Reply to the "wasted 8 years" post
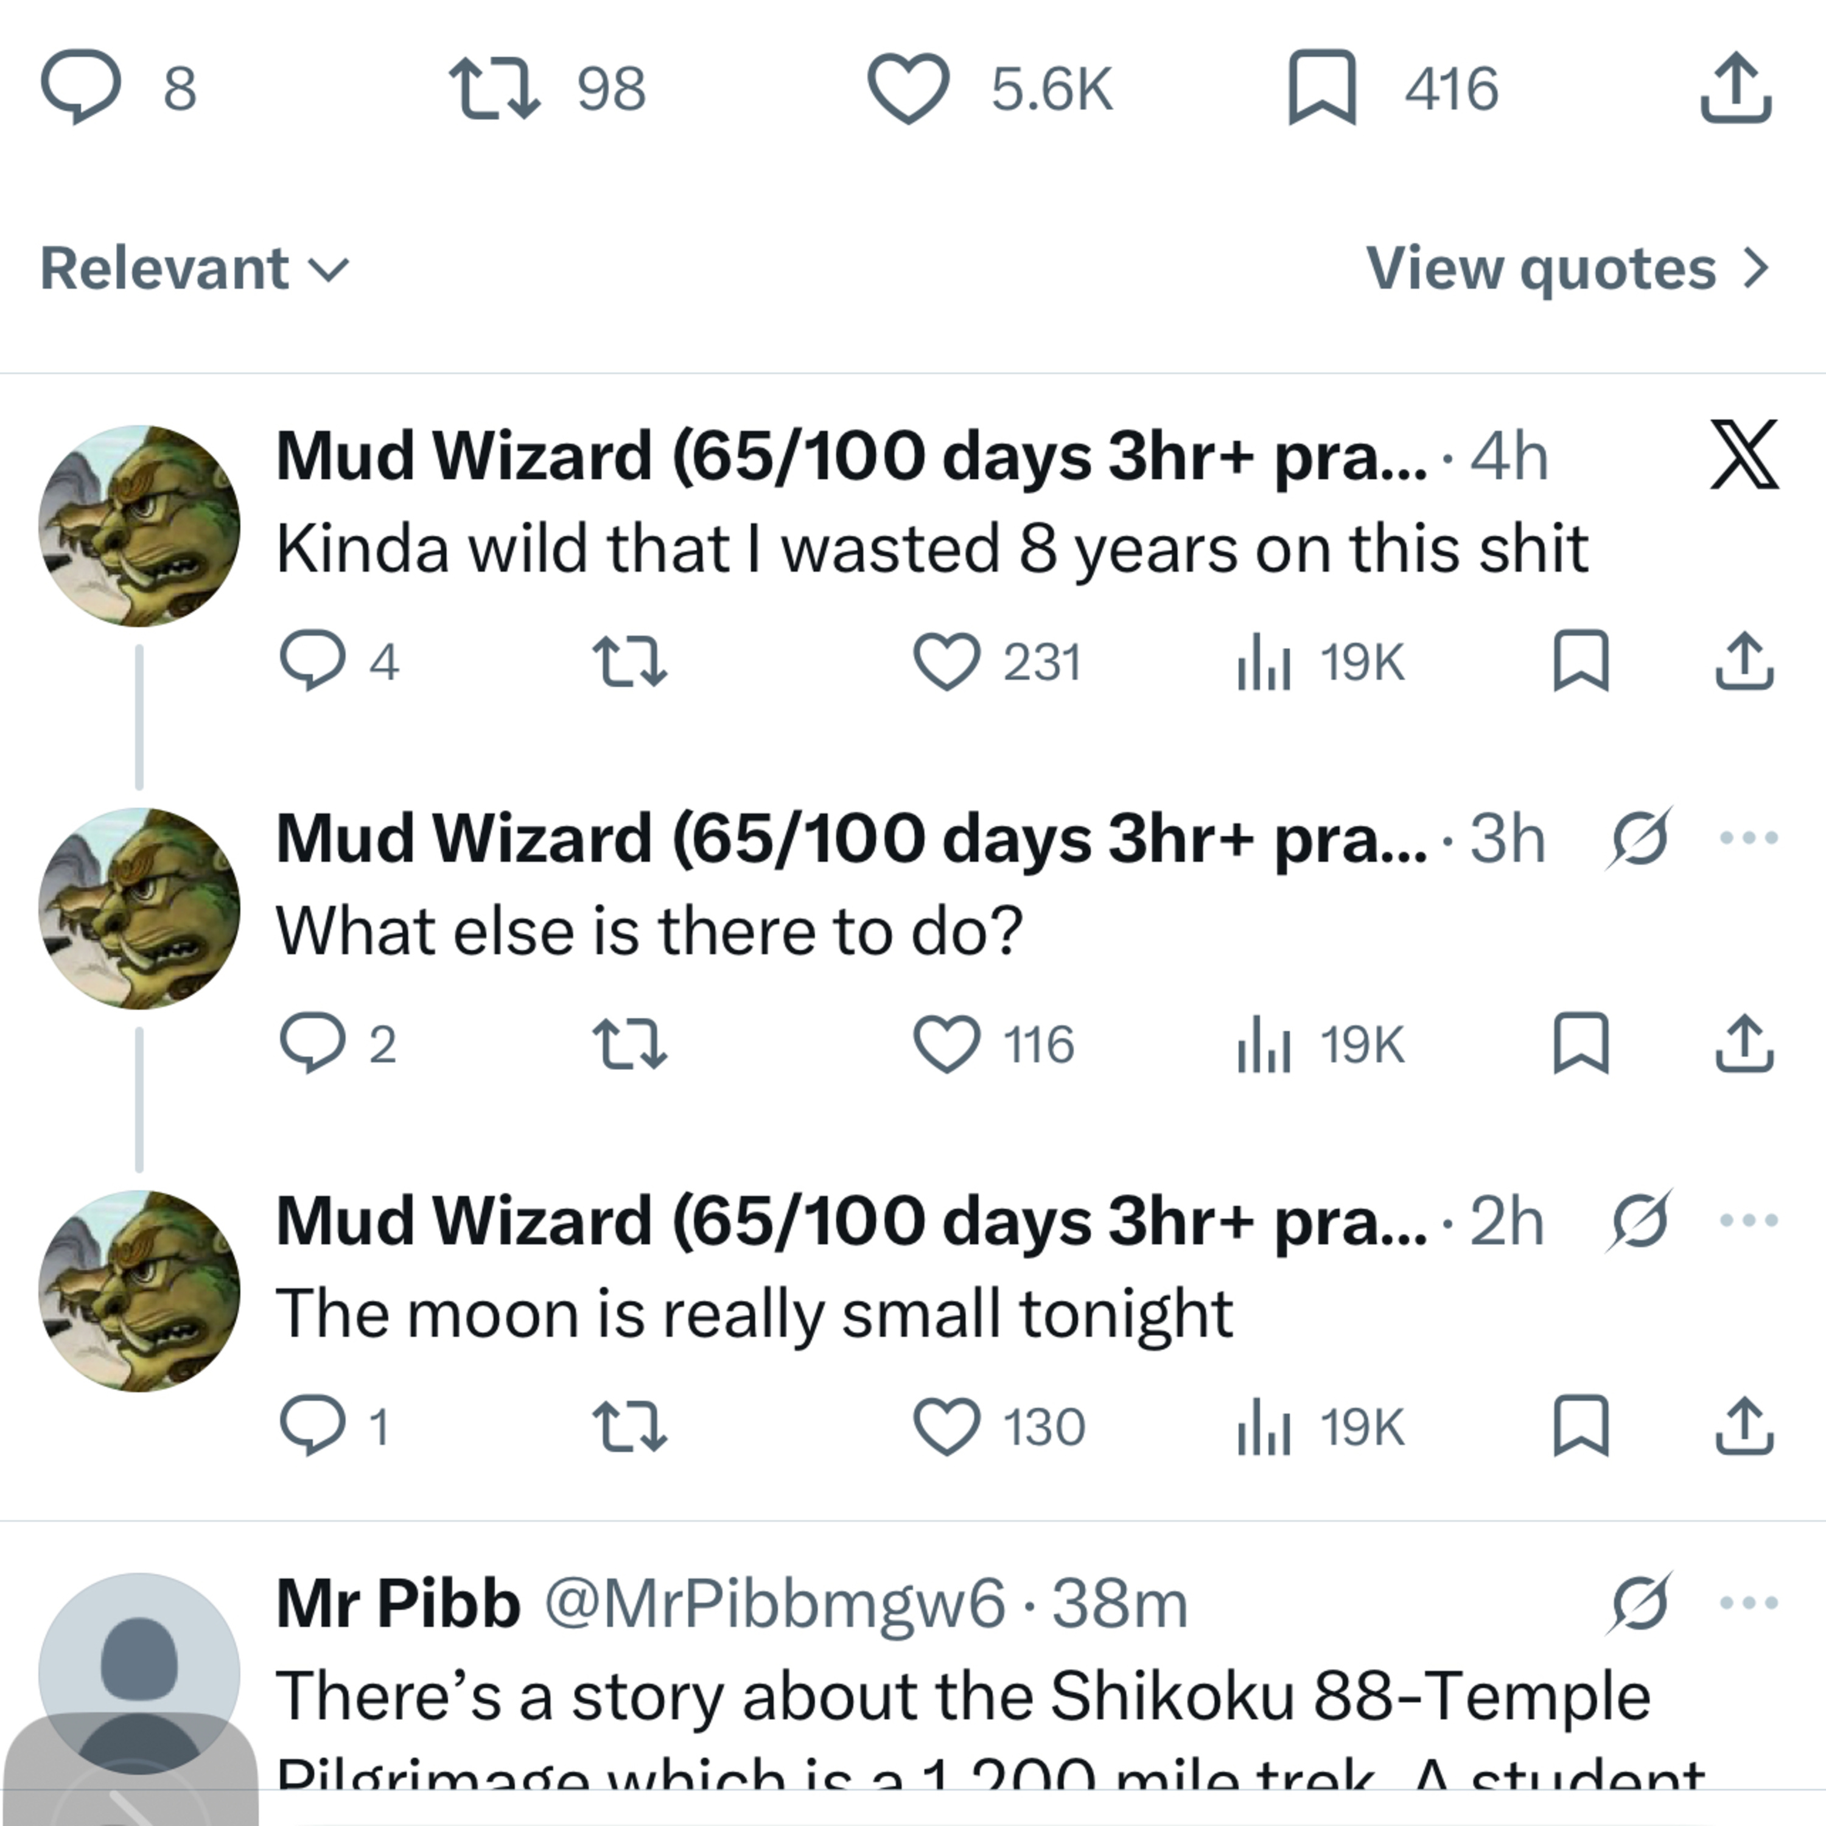Image resolution: width=1826 pixels, height=1826 pixels. coord(312,662)
